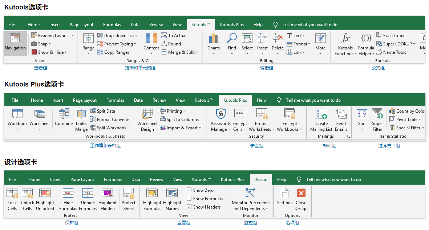Click the 公式组 link
The width and height of the screenshot is (429, 230).
pyautogui.click(x=378, y=68)
